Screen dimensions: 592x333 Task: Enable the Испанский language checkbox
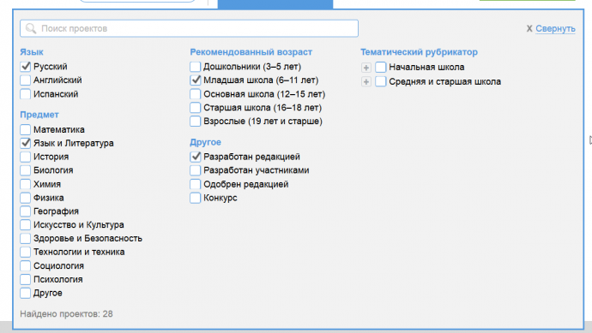(x=25, y=94)
